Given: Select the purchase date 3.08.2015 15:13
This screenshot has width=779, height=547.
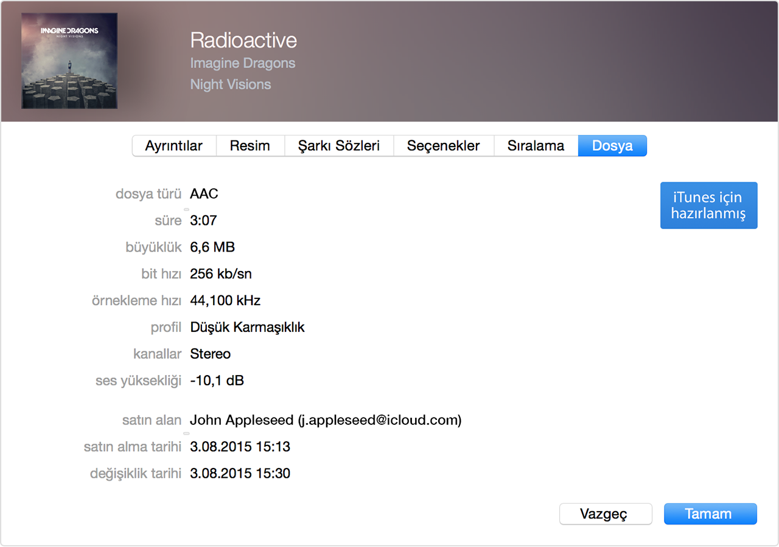Looking at the screenshot, I should (240, 447).
